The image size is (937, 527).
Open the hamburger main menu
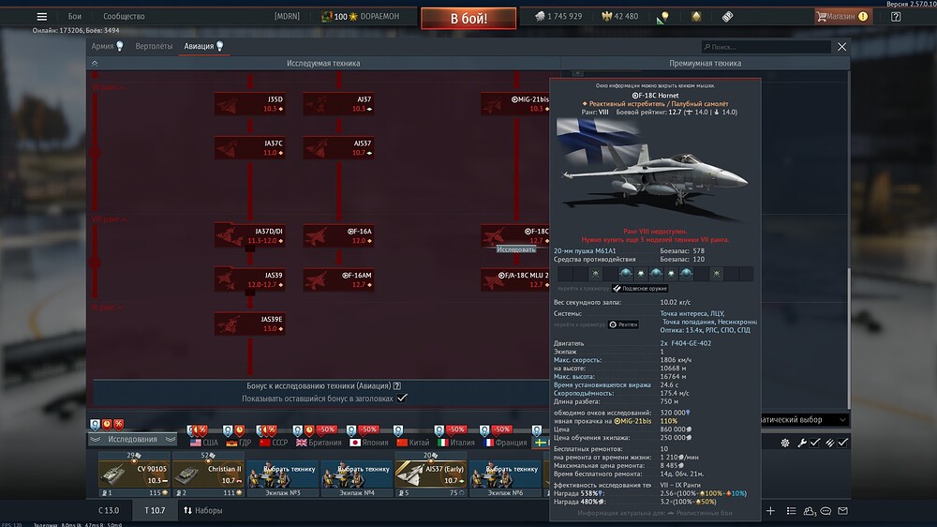tap(42, 17)
